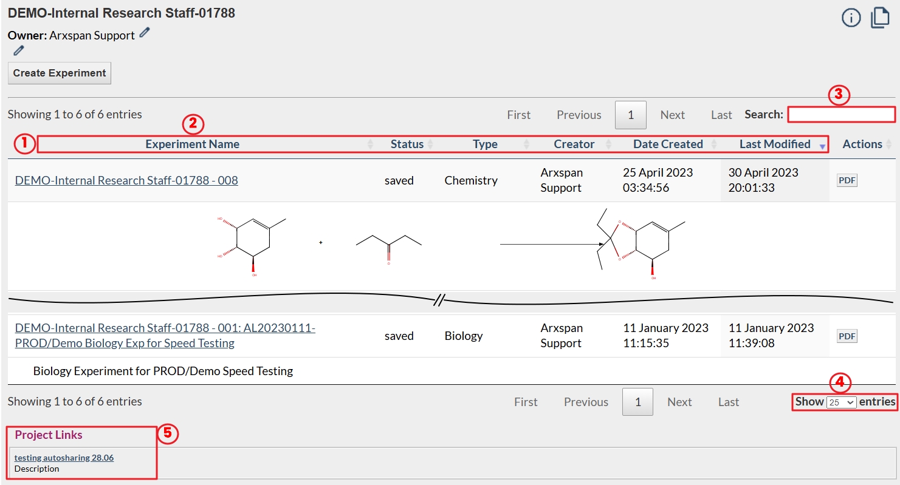Select page 1 in bottom pagination
Screen dimensions: 900x485
[637, 402]
